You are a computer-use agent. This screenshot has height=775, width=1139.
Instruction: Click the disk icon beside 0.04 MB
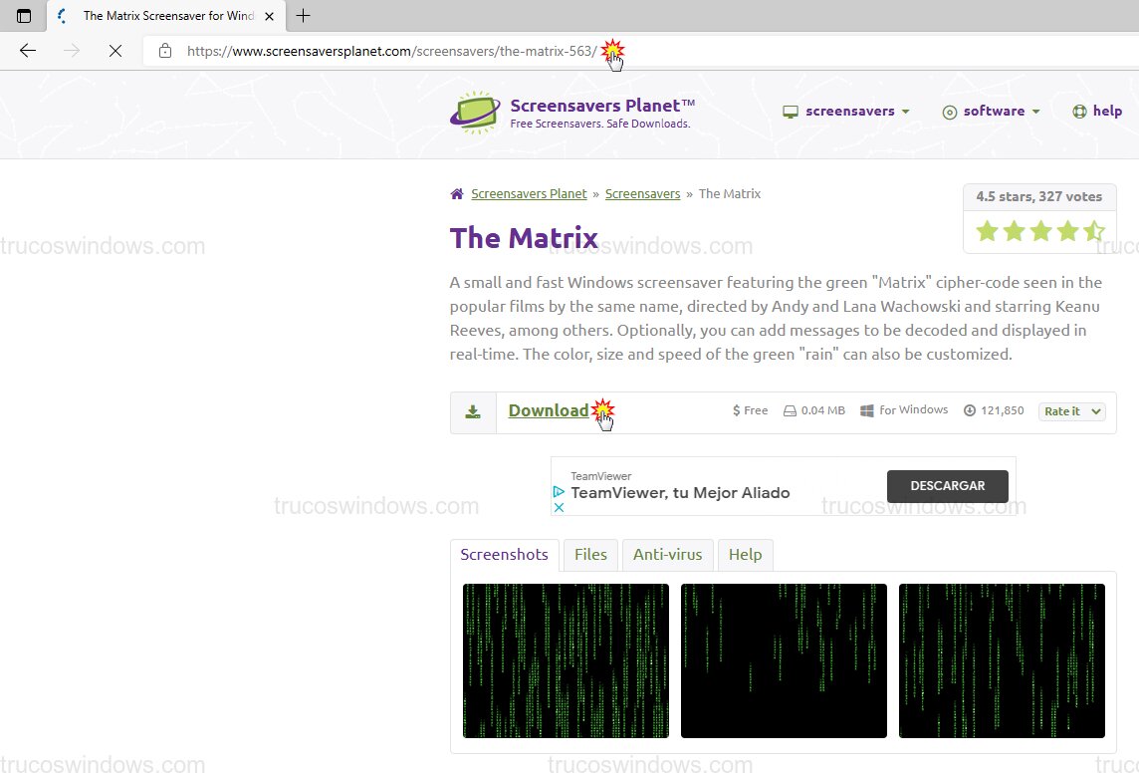788,409
